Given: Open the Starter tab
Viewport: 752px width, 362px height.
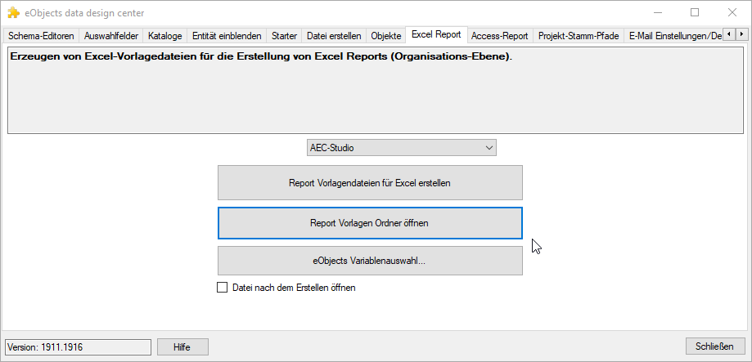Looking at the screenshot, I should tap(285, 36).
